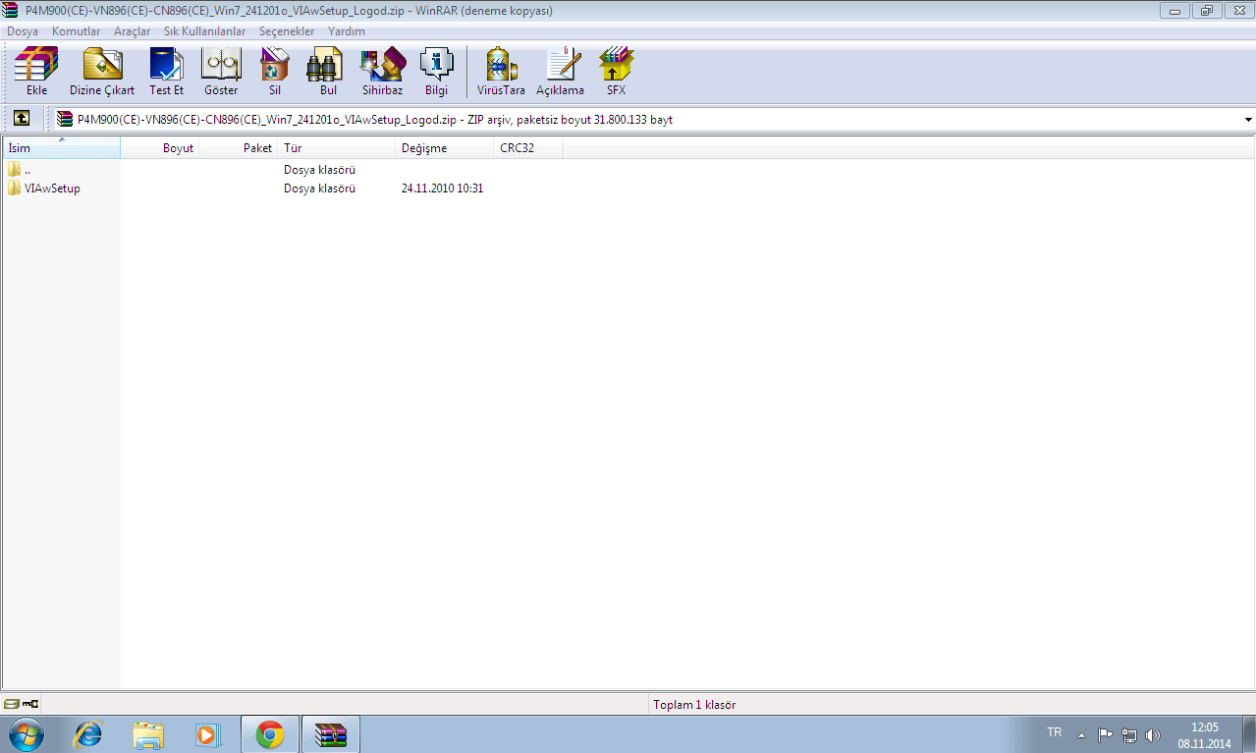
Task: Go up one folder level
Action: [x=21, y=119]
